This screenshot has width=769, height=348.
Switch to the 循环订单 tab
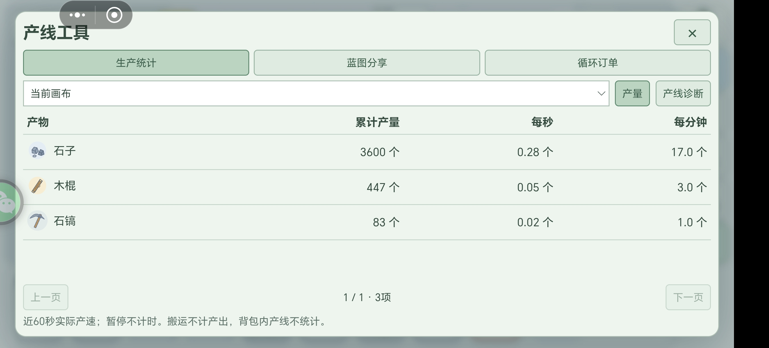tap(598, 63)
